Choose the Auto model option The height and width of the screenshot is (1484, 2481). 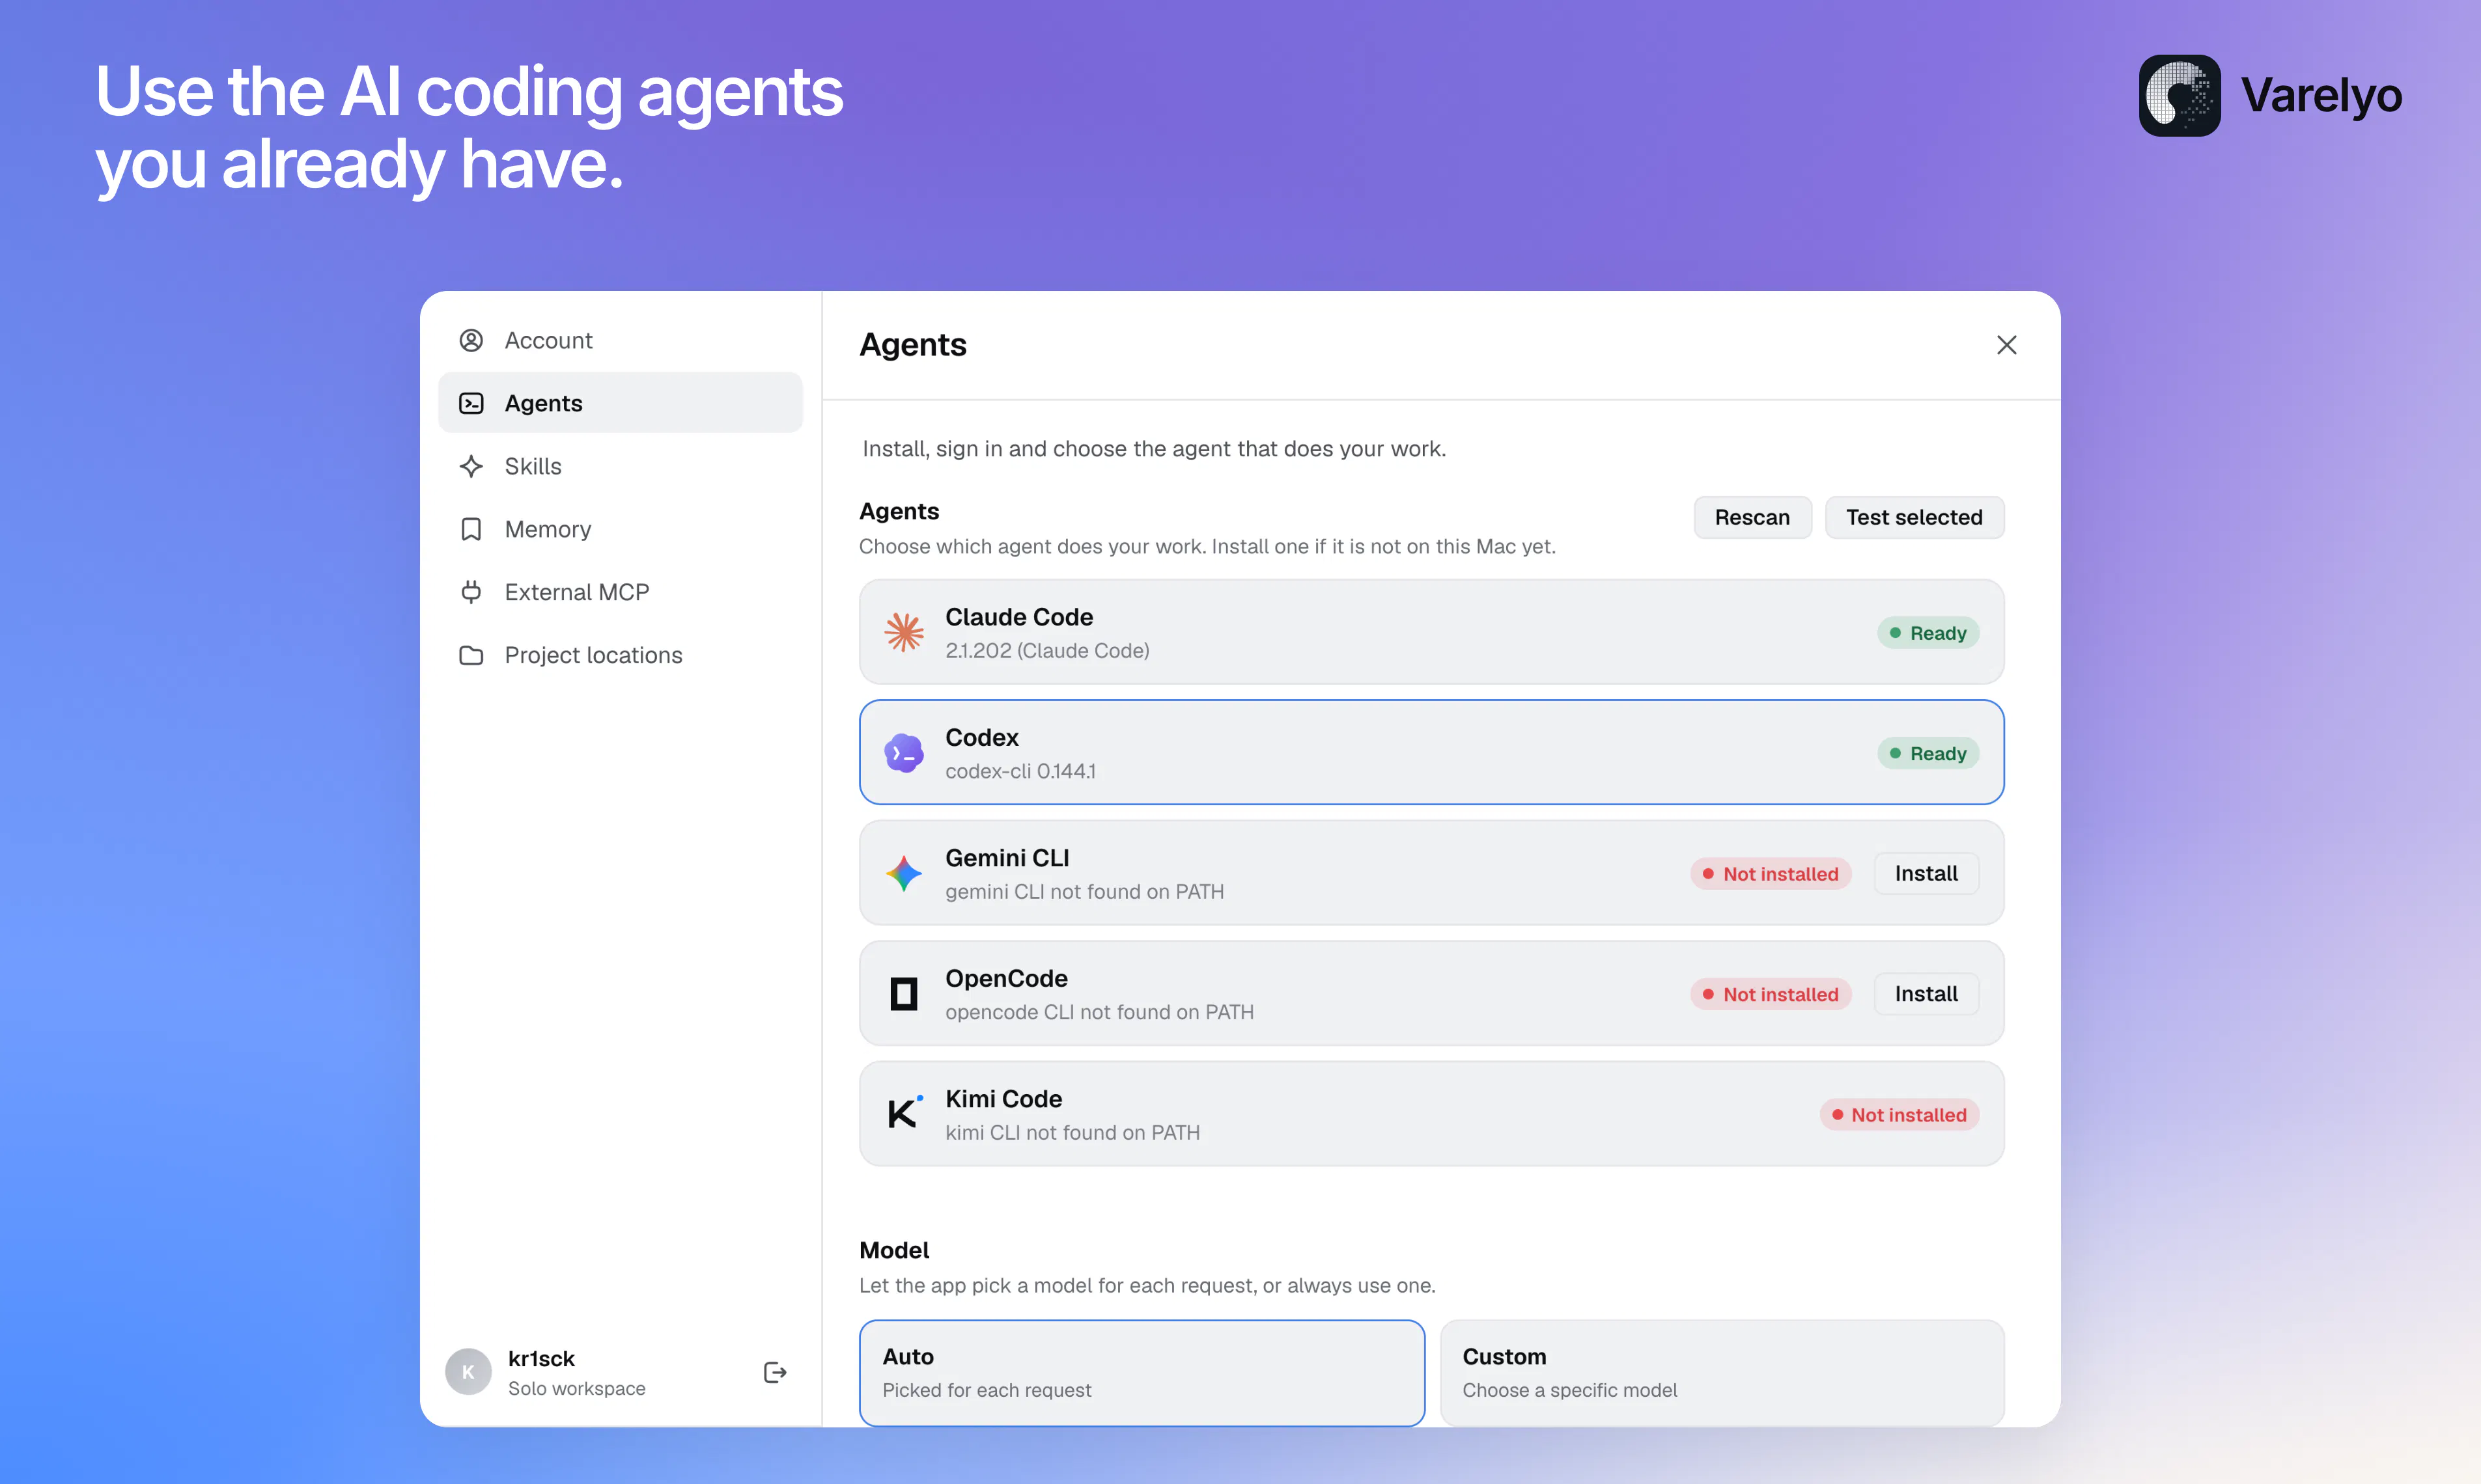coord(1142,1372)
